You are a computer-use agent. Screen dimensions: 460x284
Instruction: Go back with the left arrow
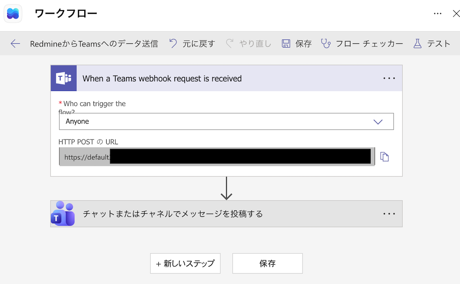coord(15,43)
